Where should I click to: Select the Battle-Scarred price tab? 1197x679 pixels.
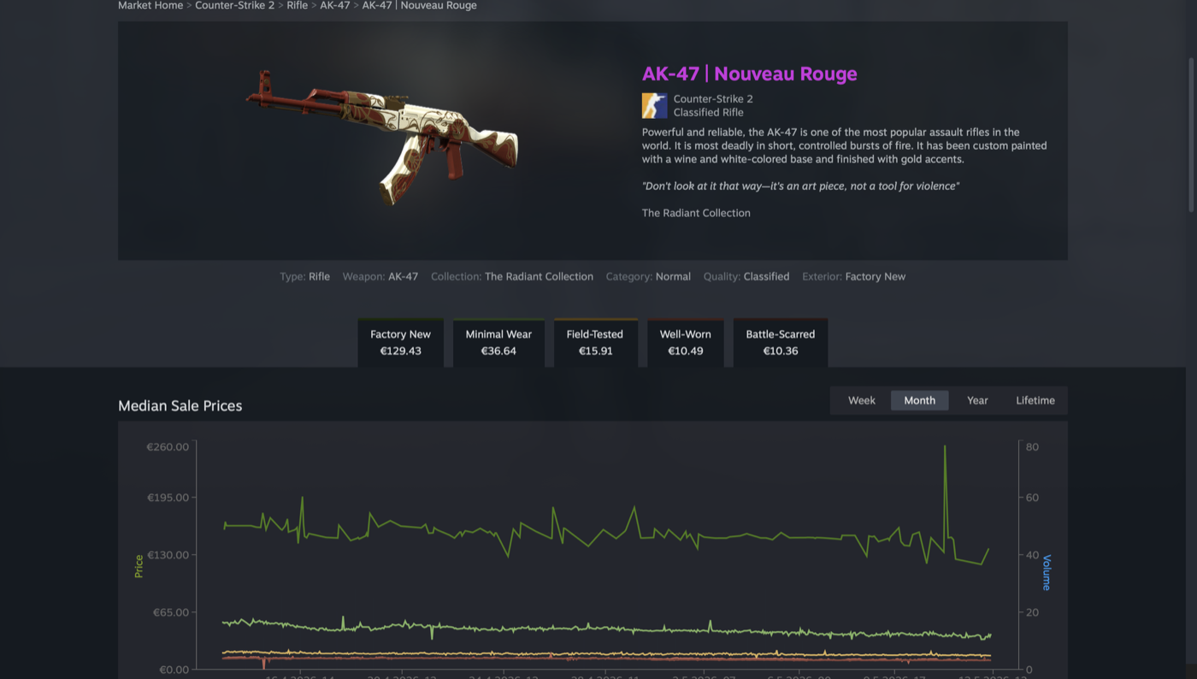(780, 342)
